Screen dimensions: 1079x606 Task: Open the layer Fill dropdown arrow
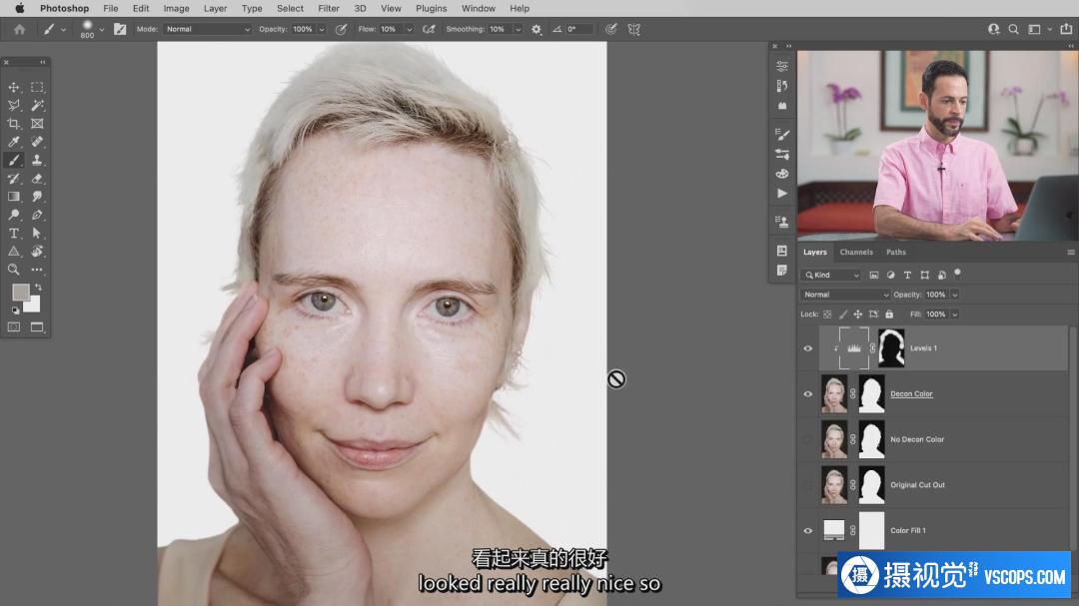[x=954, y=314]
